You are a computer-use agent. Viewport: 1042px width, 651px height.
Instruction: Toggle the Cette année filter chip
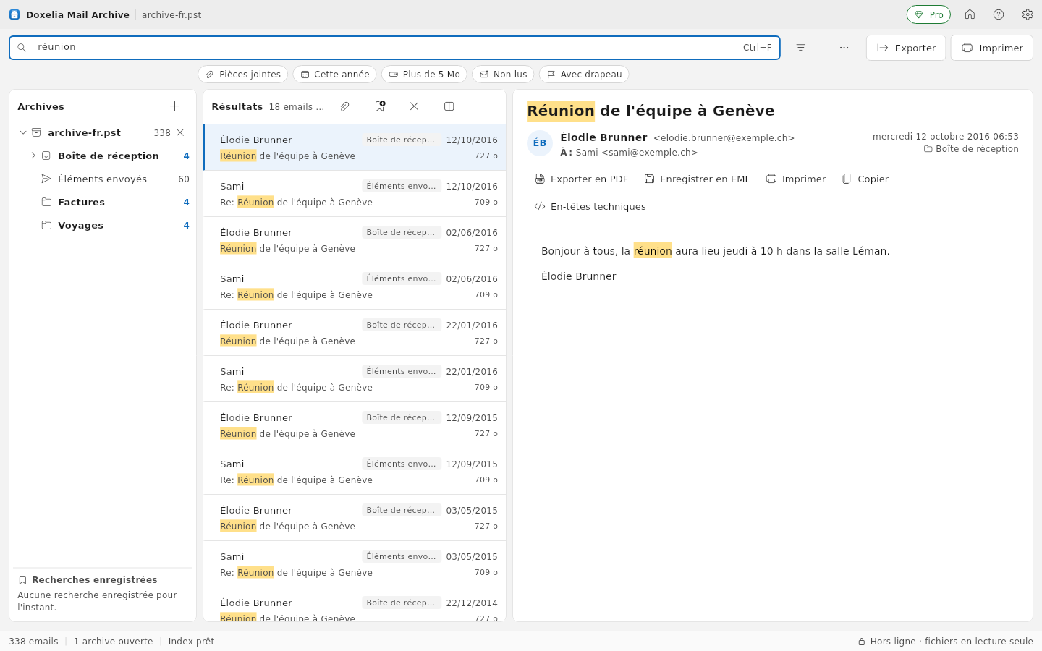pyautogui.click(x=335, y=75)
